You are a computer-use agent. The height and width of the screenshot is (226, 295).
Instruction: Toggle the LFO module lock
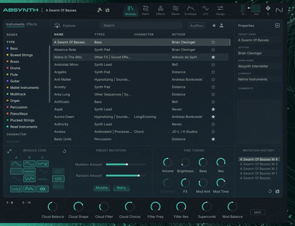[58, 179]
